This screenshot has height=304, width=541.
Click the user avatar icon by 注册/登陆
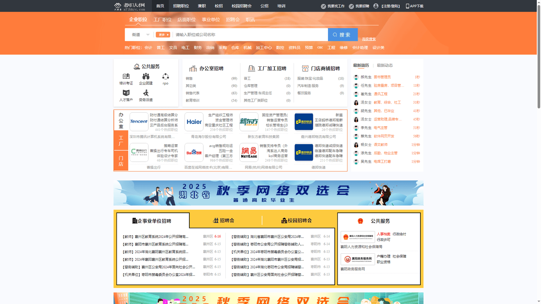(x=376, y=6)
